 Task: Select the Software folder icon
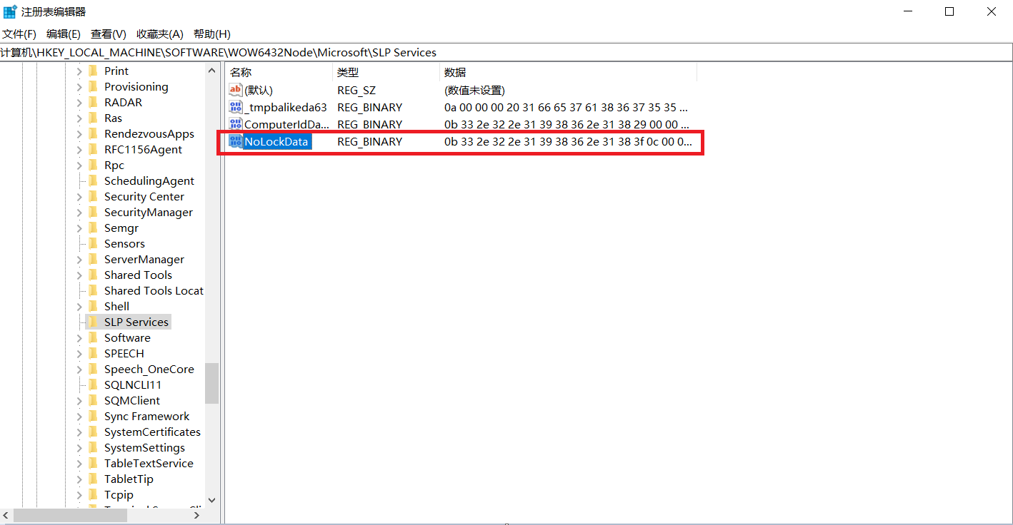click(93, 338)
